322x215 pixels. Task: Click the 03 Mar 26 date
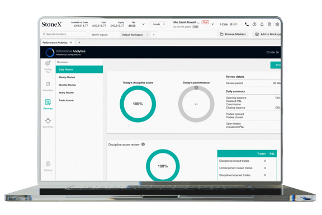[x=272, y=52]
